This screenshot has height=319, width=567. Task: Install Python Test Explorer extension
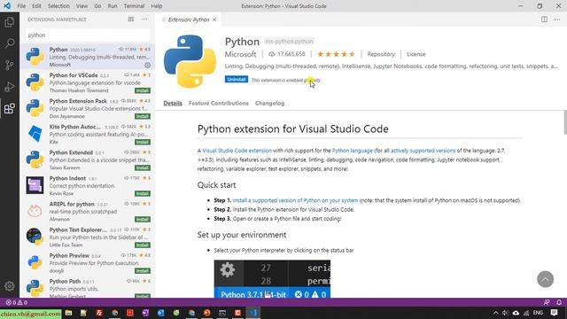(143, 245)
